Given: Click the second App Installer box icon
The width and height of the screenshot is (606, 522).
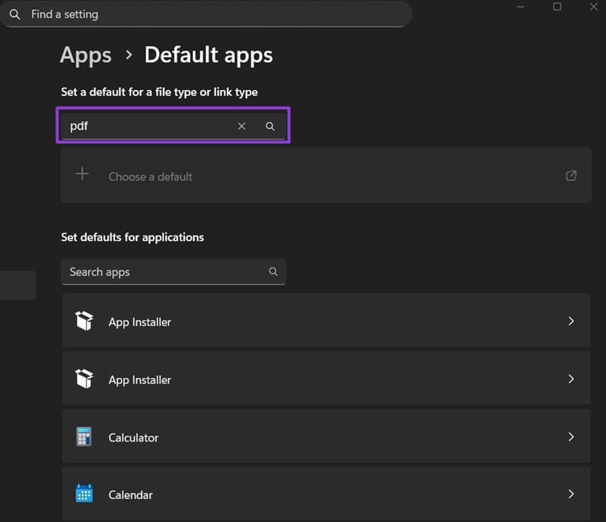Looking at the screenshot, I should (x=84, y=379).
